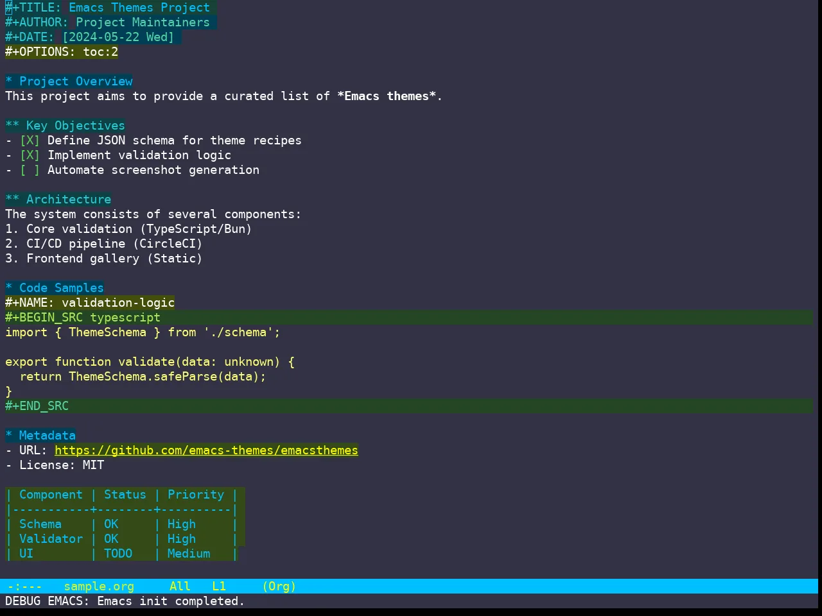
Task: Fold the 'Architecture' subheading
Action: pos(58,200)
